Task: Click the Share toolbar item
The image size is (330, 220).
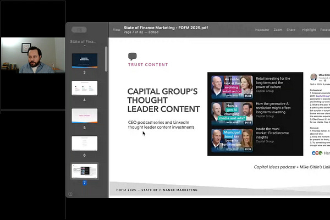Action: point(291,30)
